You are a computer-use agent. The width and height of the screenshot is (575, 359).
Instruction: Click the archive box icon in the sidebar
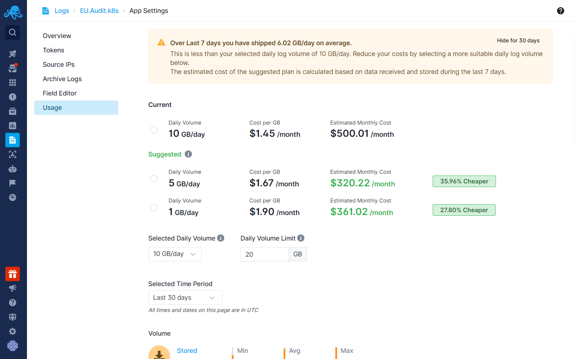(13, 111)
